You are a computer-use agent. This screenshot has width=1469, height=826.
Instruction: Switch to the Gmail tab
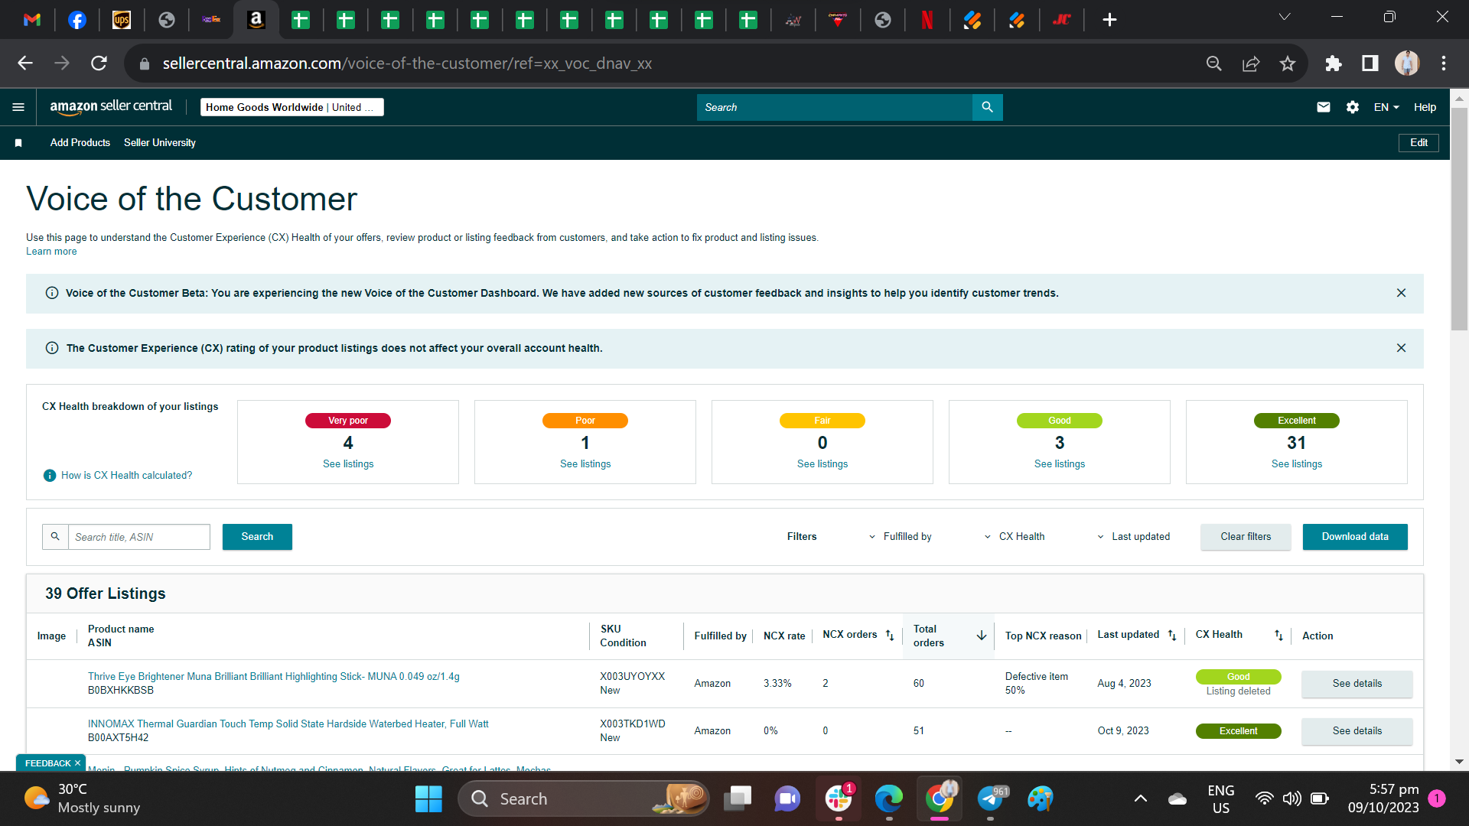32,20
